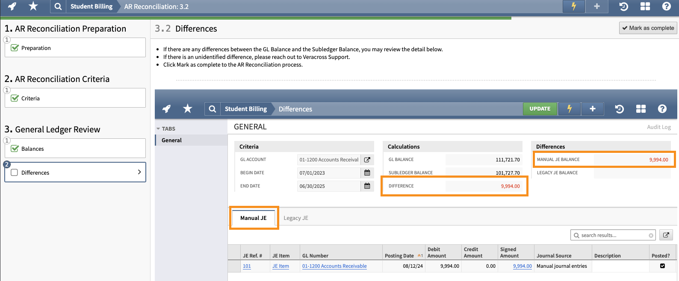The image size is (679, 281).
Task: Open GL Account record via external link icon
Action: click(367, 160)
